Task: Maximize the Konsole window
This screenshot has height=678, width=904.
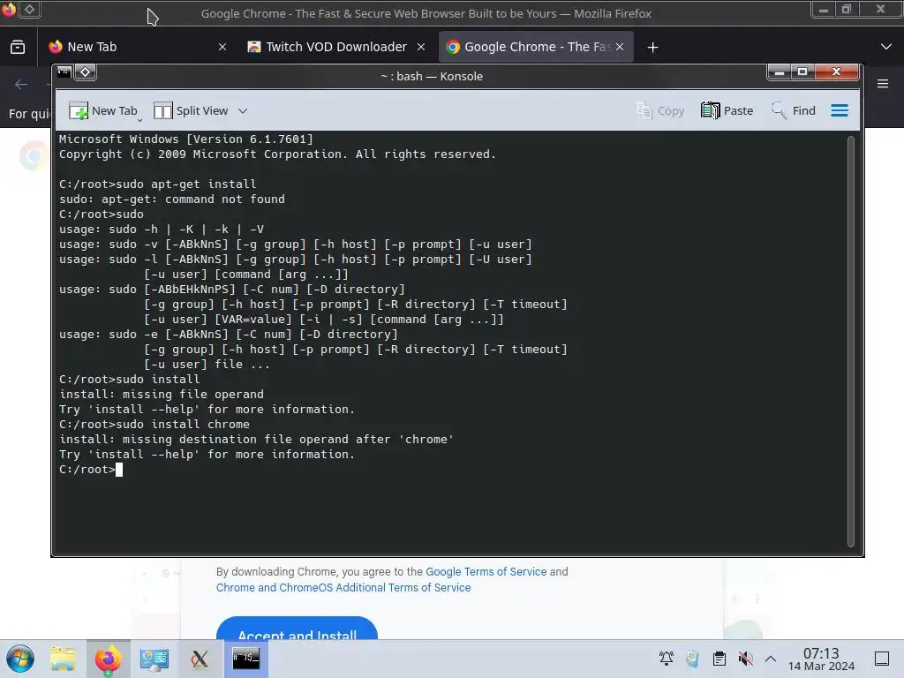Action: (x=802, y=72)
